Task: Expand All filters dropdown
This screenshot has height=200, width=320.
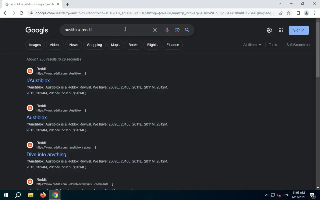Action: (x=252, y=45)
